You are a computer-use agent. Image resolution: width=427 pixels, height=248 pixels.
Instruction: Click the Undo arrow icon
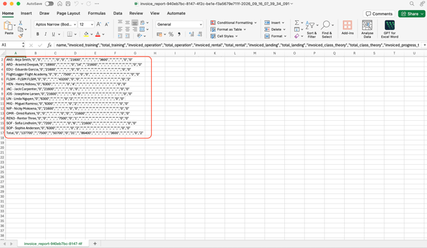76,4
